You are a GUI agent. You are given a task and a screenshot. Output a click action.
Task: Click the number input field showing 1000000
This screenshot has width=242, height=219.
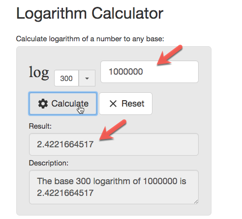(150, 72)
